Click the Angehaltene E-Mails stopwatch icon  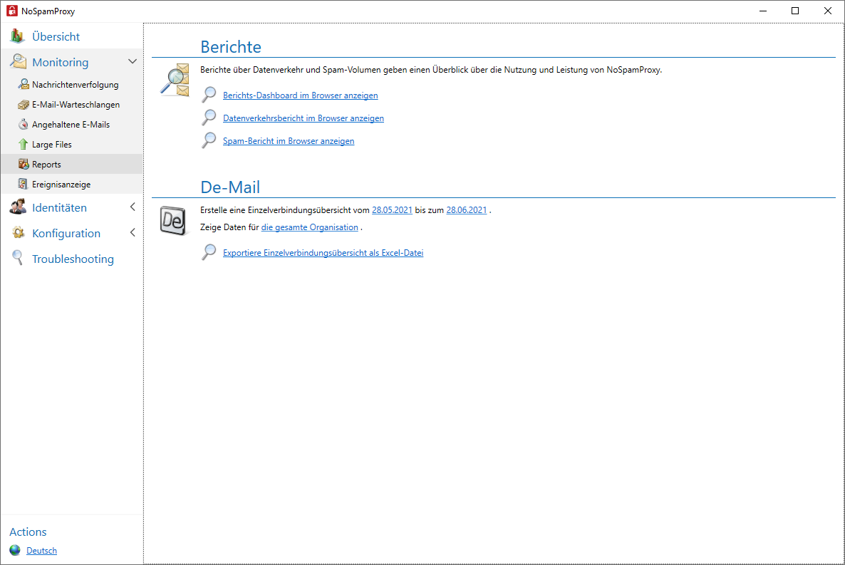click(24, 125)
